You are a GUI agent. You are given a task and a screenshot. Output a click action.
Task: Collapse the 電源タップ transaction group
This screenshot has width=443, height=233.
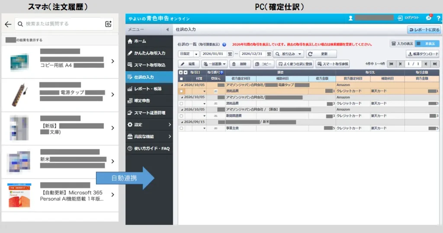click(x=182, y=85)
